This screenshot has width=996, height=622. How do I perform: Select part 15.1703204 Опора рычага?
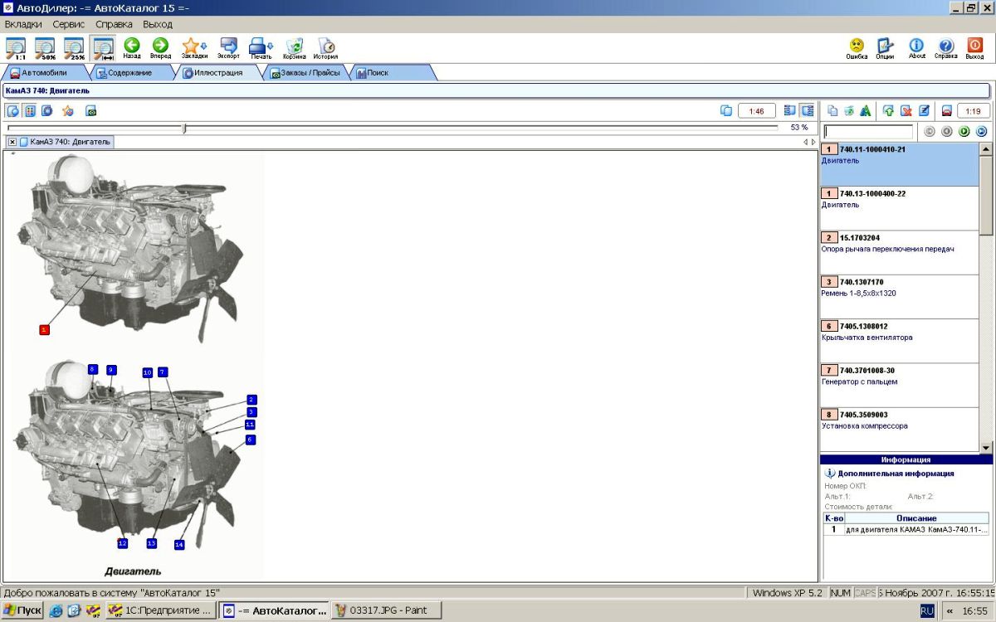click(900, 253)
